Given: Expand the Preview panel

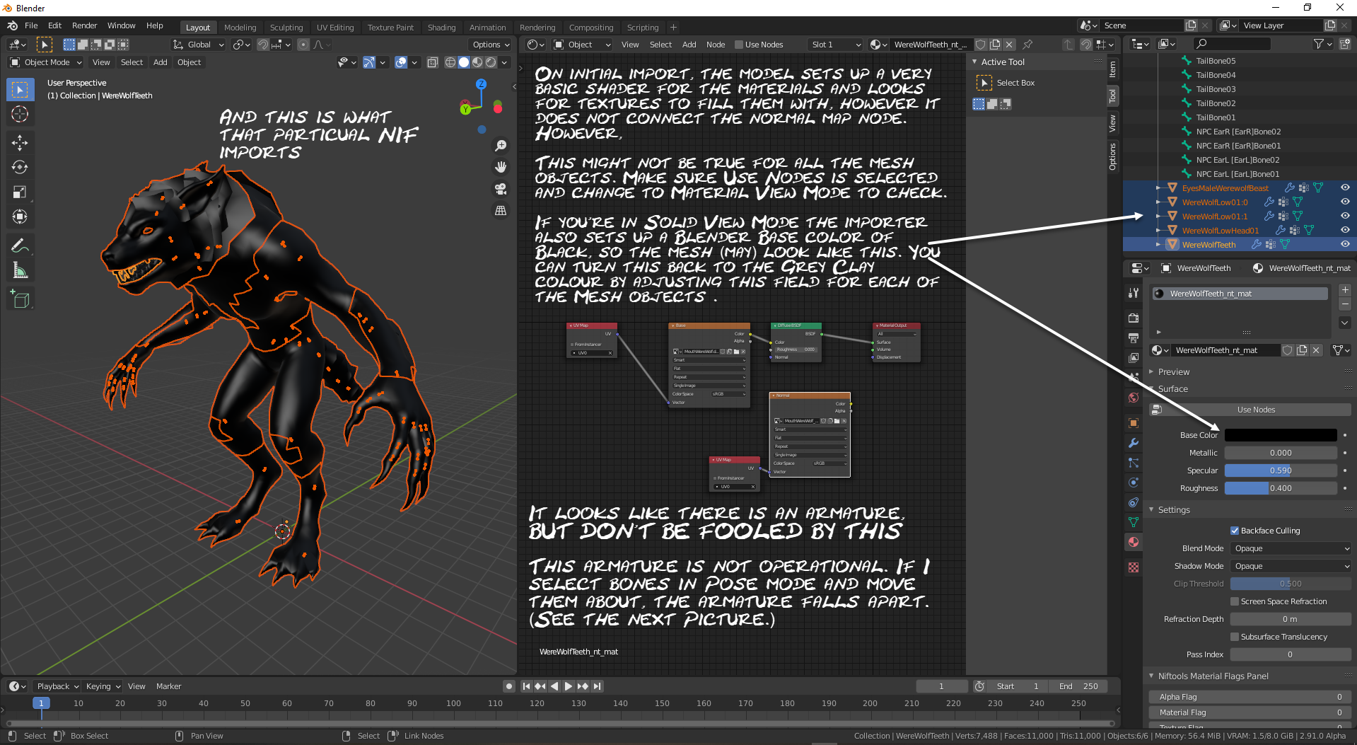Looking at the screenshot, I should [x=1174, y=372].
